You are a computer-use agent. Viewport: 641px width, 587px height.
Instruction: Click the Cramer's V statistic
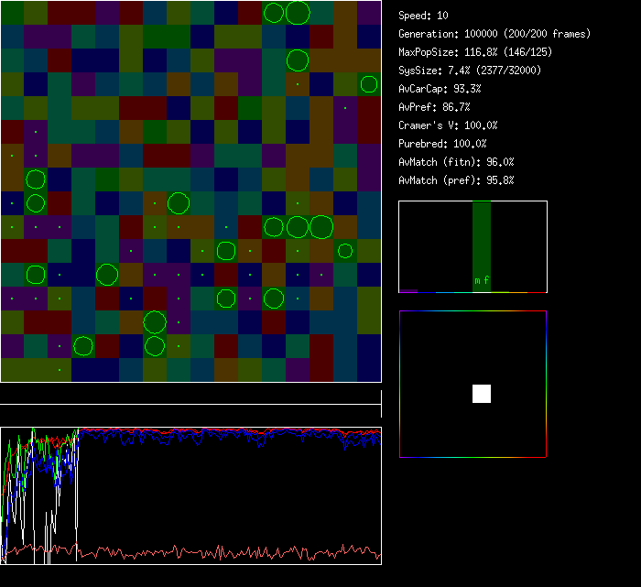point(448,125)
